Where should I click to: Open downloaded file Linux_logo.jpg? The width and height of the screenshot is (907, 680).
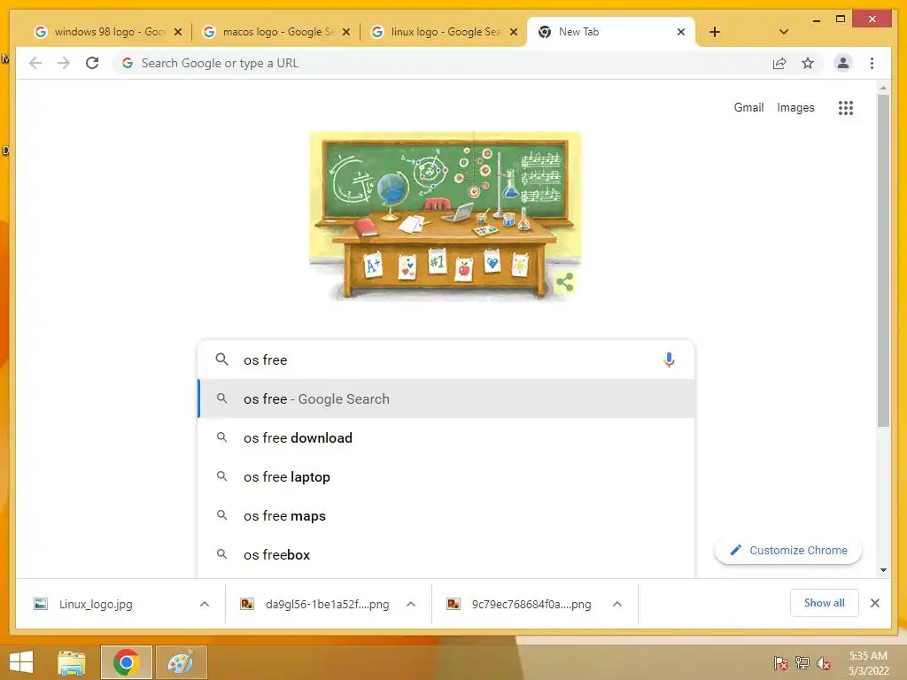(96, 604)
